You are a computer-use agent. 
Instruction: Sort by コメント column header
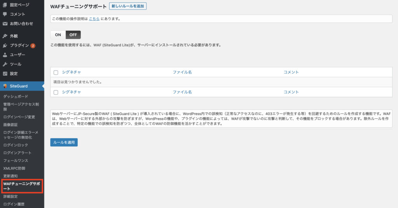pyautogui.click(x=291, y=72)
